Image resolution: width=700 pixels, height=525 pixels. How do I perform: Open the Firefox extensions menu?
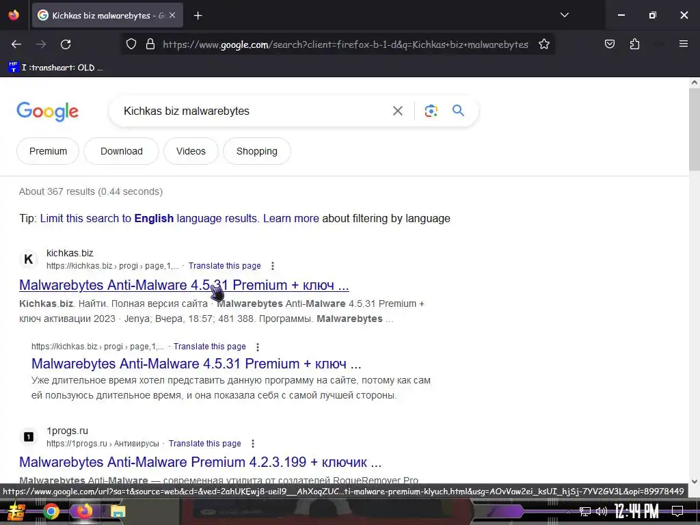(x=634, y=44)
